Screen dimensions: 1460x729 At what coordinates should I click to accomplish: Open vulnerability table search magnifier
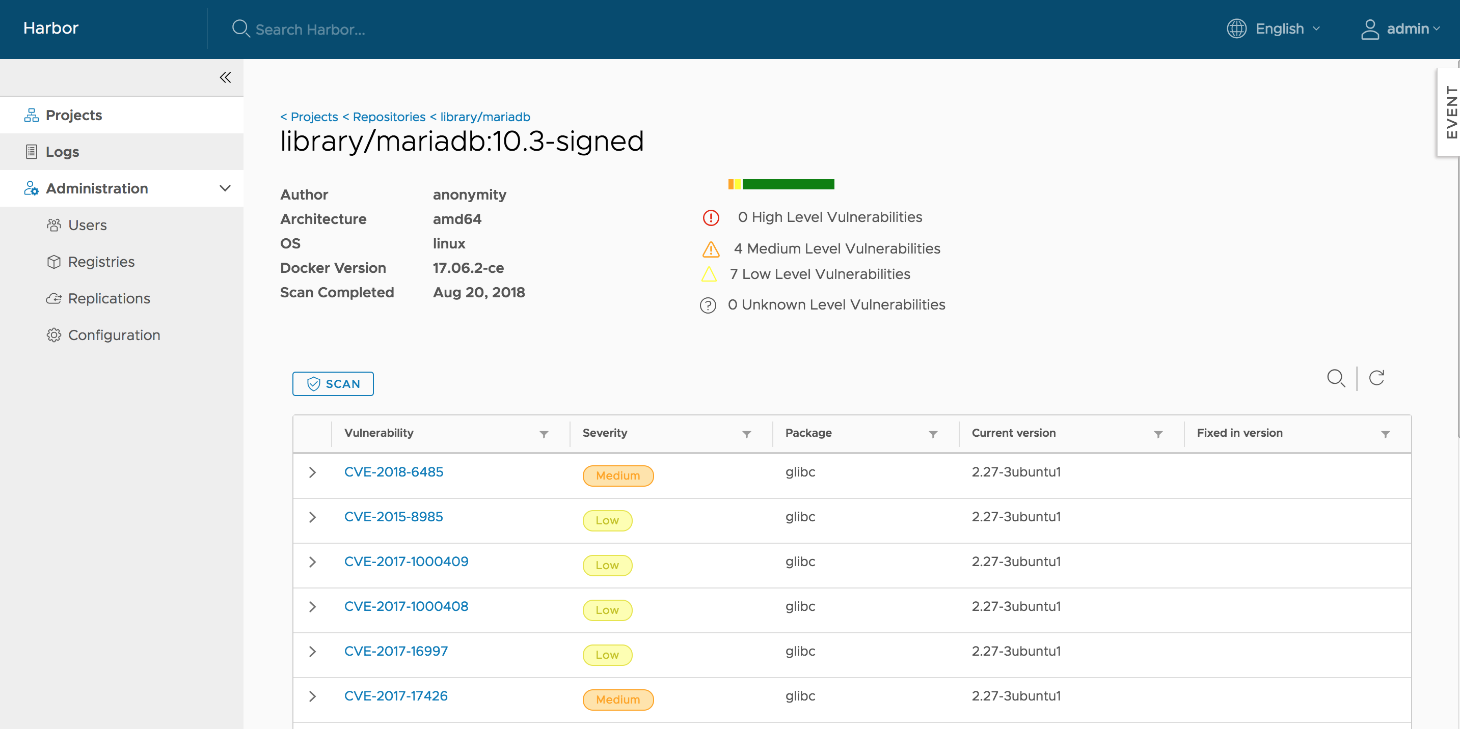coord(1336,378)
